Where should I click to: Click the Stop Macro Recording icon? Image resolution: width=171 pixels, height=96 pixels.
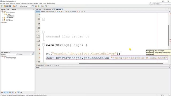click(x=80, y=11)
